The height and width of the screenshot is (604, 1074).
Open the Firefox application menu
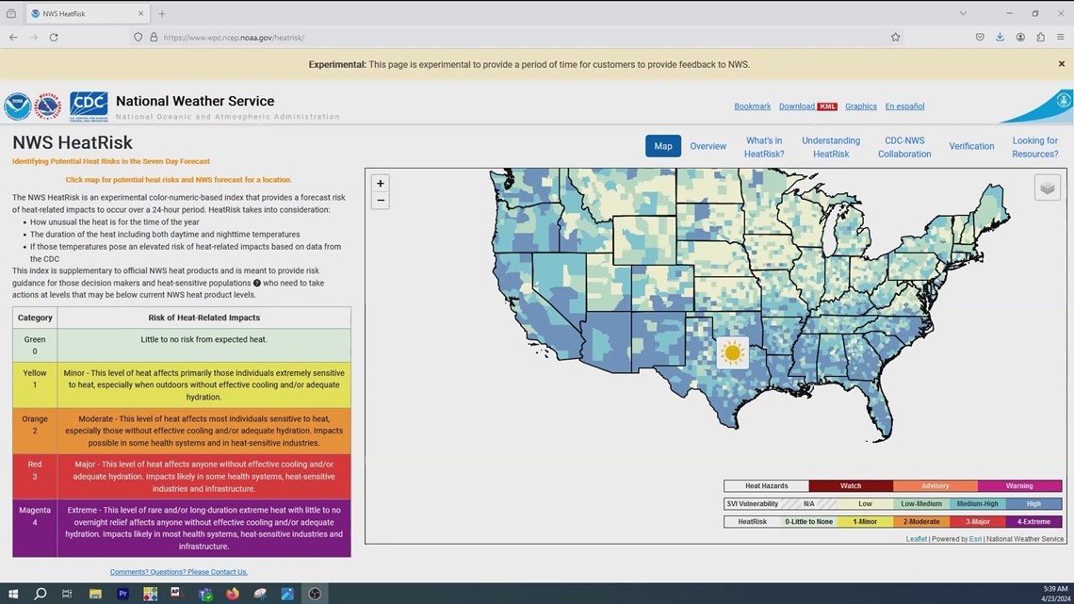[x=1060, y=37]
